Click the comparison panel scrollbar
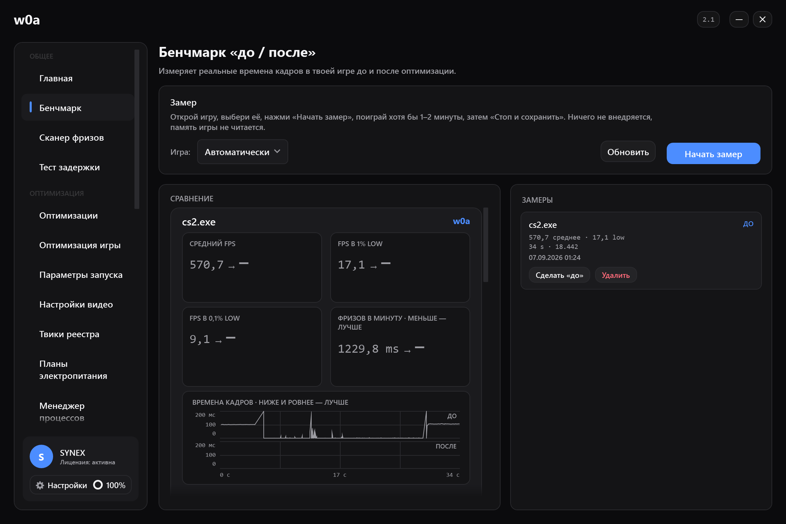Image resolution: width=786 pixels, height=524 pixels. coord(485,245)
